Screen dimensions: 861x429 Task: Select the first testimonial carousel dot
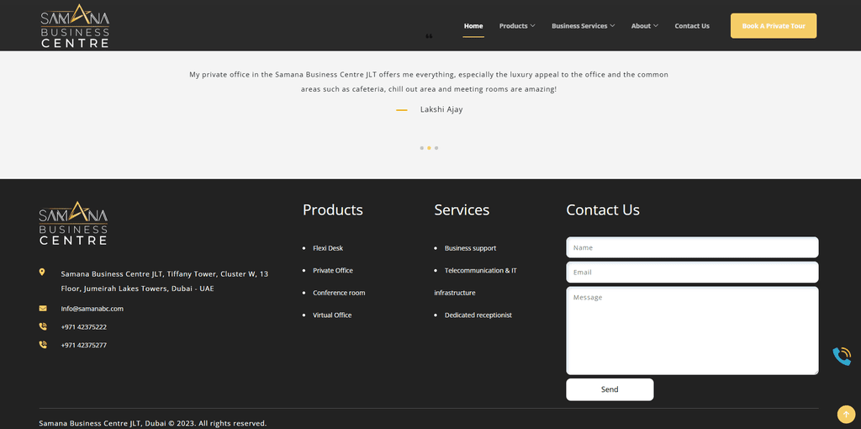tap(422, 148)
